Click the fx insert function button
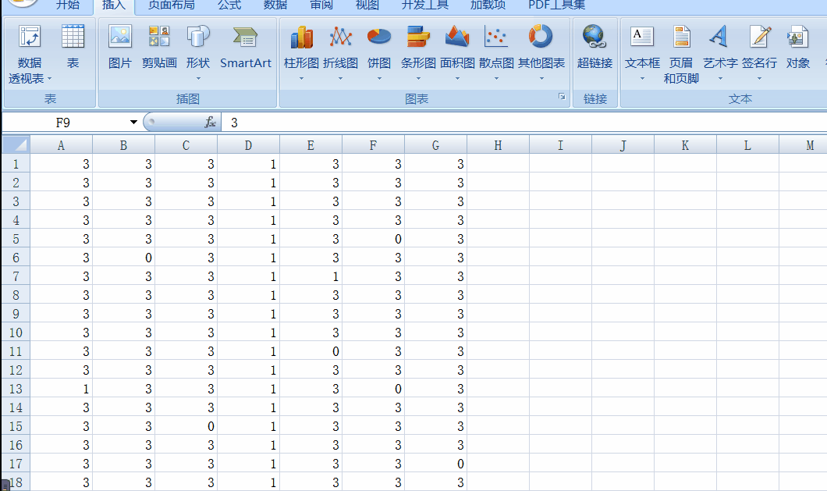Image resolution: width=827 pixels, height=491 pixels. (x=210, y=123)
